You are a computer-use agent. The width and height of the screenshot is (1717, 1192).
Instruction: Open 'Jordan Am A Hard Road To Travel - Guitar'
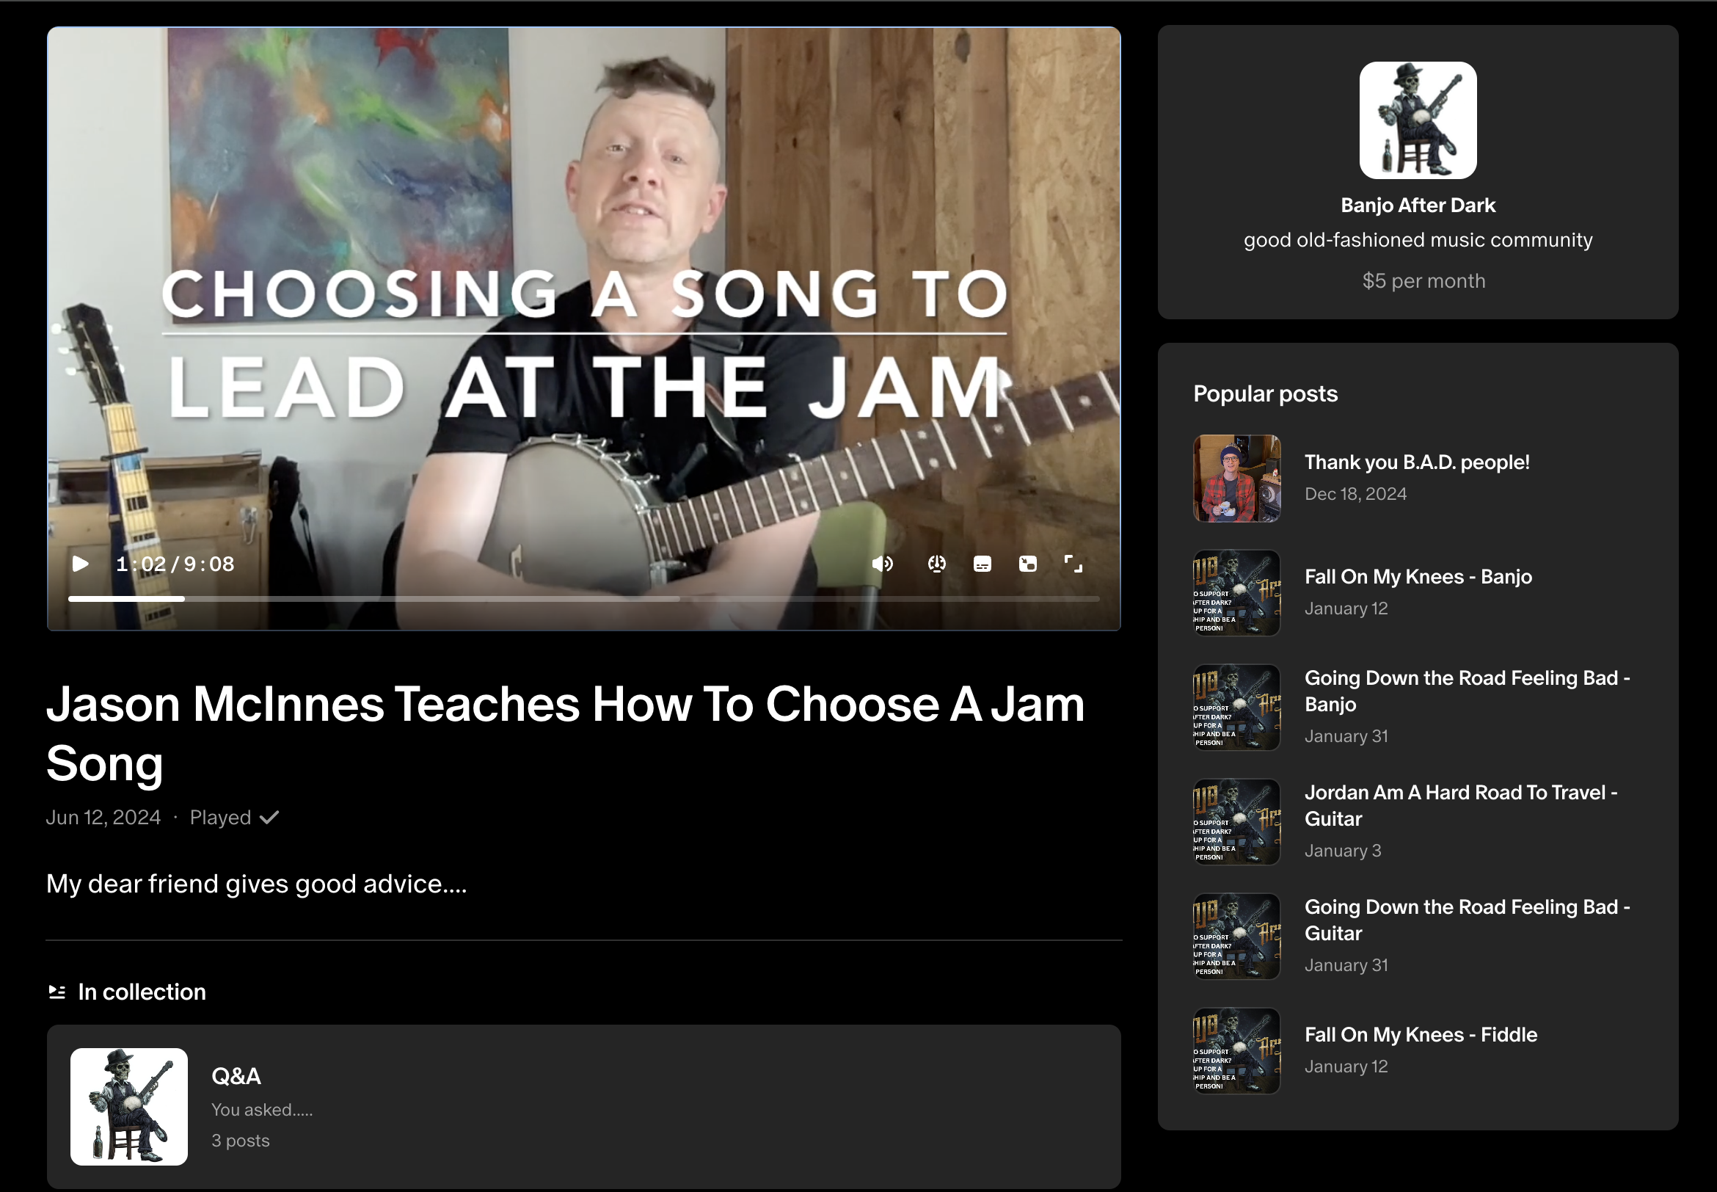pyautogui.click(x=1460, y=806)
